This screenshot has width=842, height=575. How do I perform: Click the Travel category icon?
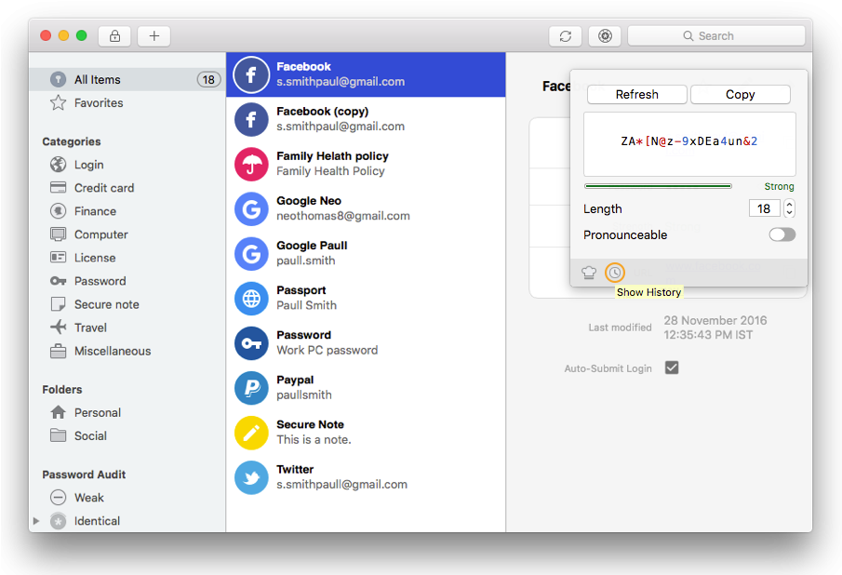(x=57, y=327)
